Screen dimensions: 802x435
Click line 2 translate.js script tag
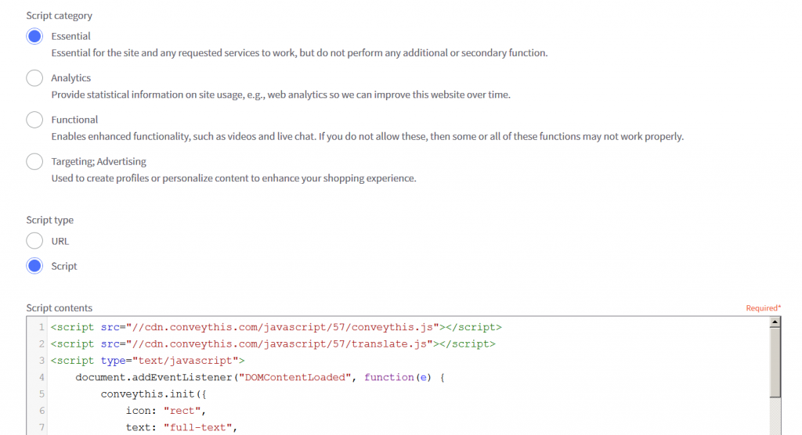click(x=273, y=344)
